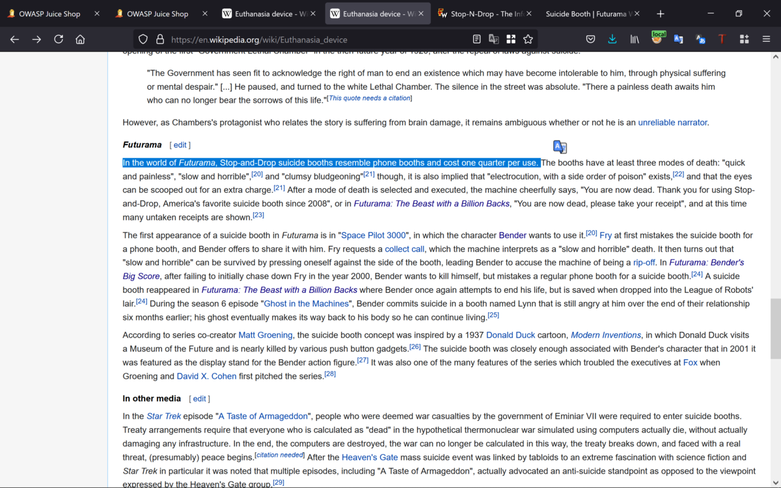Screen dimensions: 781x488
Task: Open tracking protection shield icon
Action: point(143,39)
